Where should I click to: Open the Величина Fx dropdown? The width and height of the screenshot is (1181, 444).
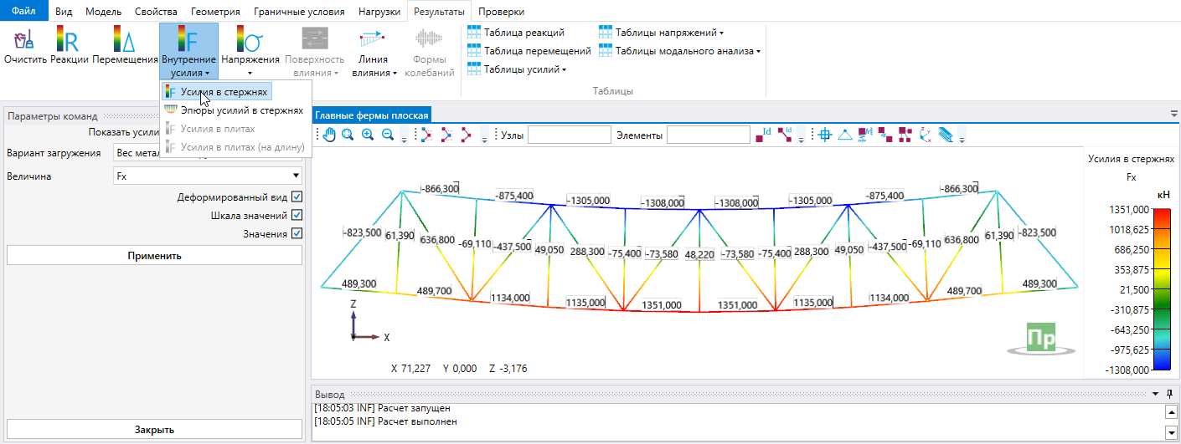[x=208, y=176]
